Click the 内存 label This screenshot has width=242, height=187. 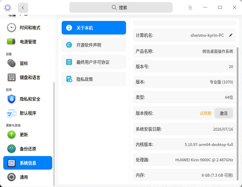point(140,175)
